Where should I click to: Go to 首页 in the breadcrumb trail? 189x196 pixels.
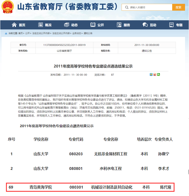pyautogui.click(x=21, y=33)
